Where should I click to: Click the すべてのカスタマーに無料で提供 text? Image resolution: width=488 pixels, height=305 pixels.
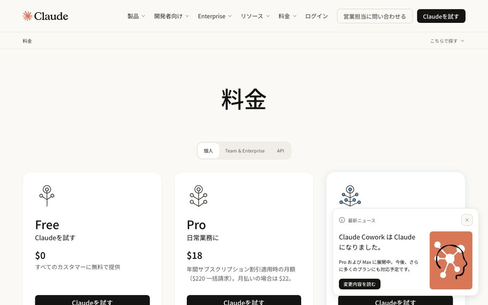click(78, 267)
